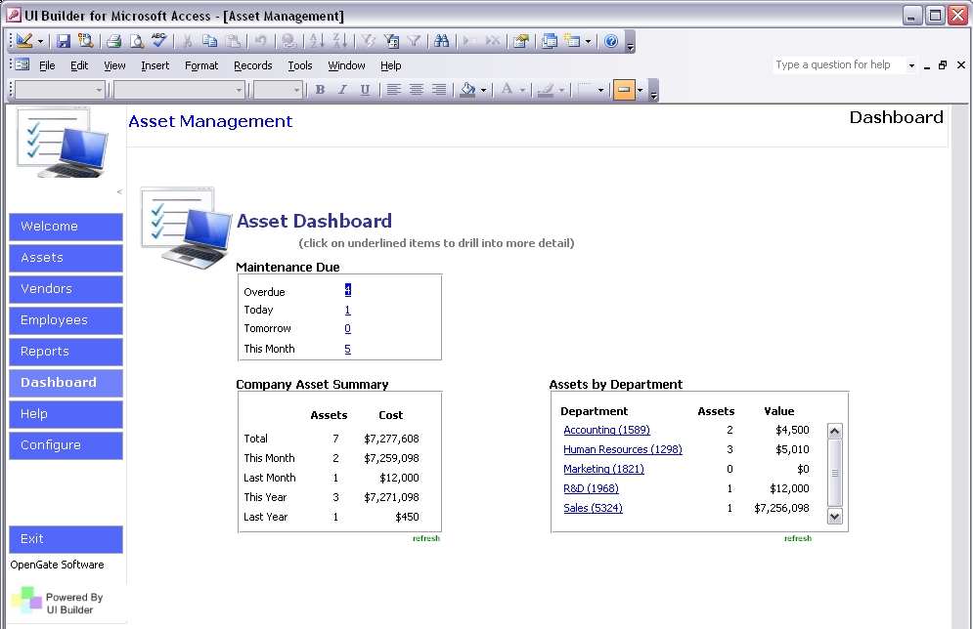
Task: Click the Design View toolbar icon
Action: pyautogui.click(x=24, y=41)
